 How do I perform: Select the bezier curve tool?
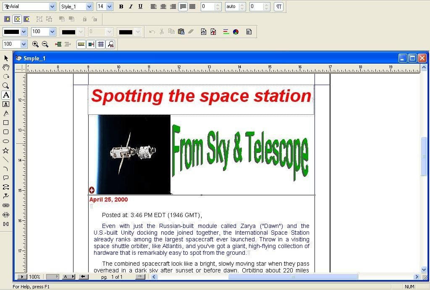(6, 187)
